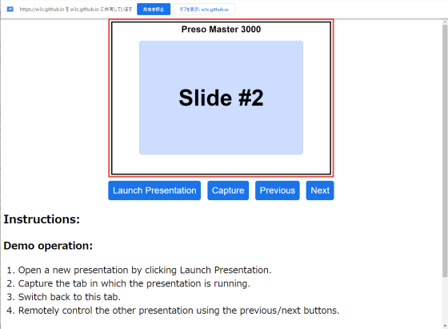Click the vertical scrollbar thumb
Viewport: 448px width, 329px height.
(445, 150)
